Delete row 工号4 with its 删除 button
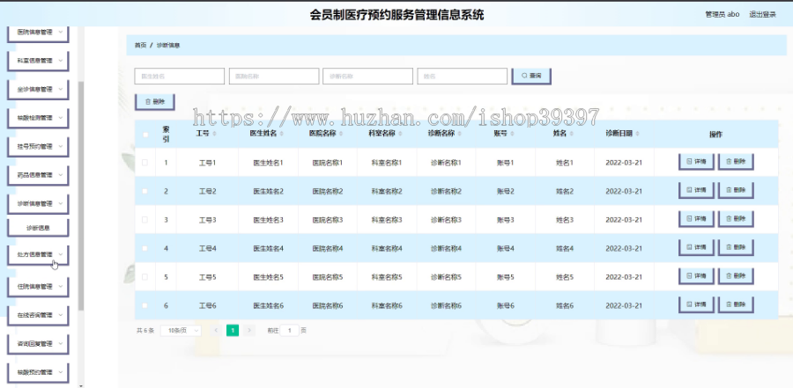Screen dimensions: 793x388 (x=736, y=247)
